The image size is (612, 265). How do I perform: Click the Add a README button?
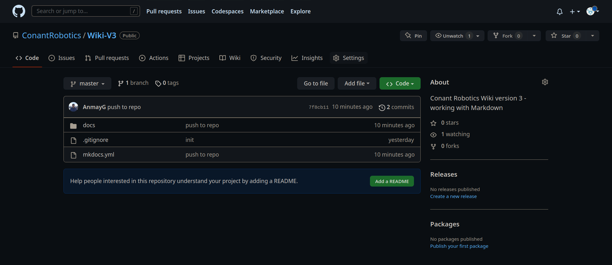[x=392, y=181]
